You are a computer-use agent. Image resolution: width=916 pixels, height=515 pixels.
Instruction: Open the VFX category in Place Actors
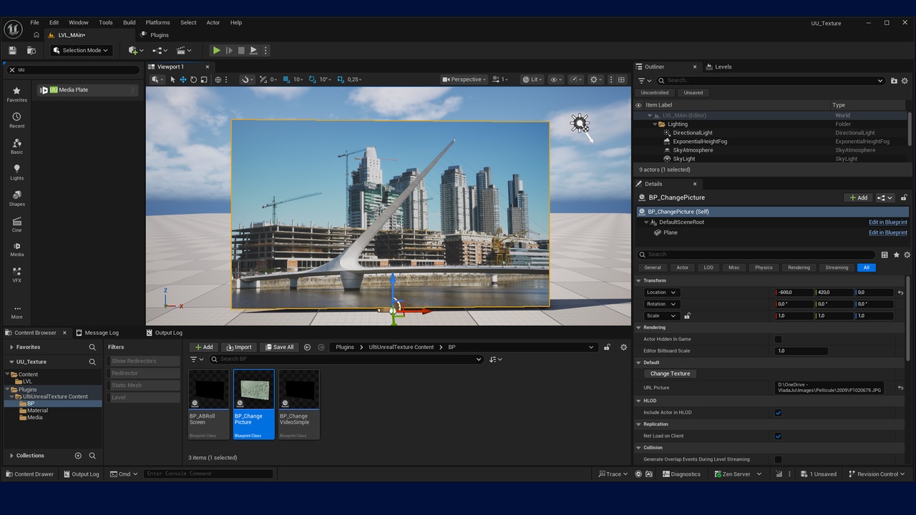pyautogui.click(x=16, y=275)
